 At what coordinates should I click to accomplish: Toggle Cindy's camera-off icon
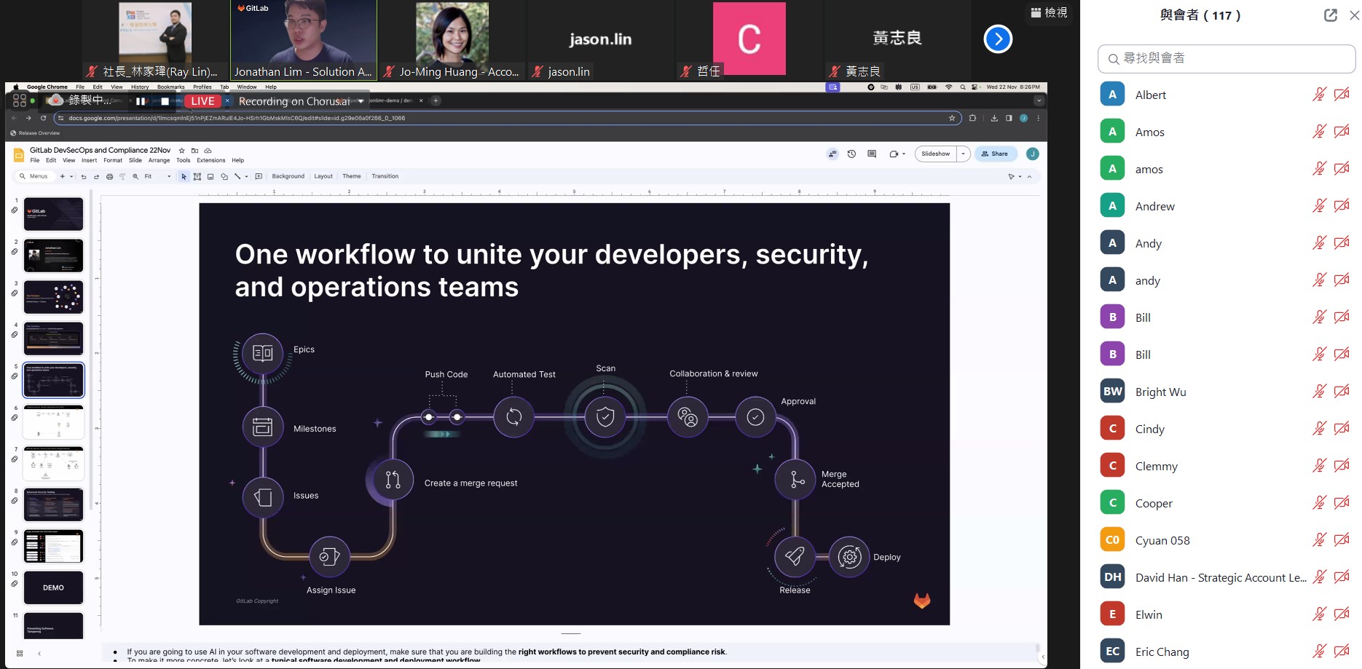click(1342, 429)
